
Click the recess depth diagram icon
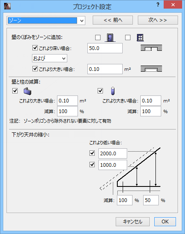coord(151,48)
